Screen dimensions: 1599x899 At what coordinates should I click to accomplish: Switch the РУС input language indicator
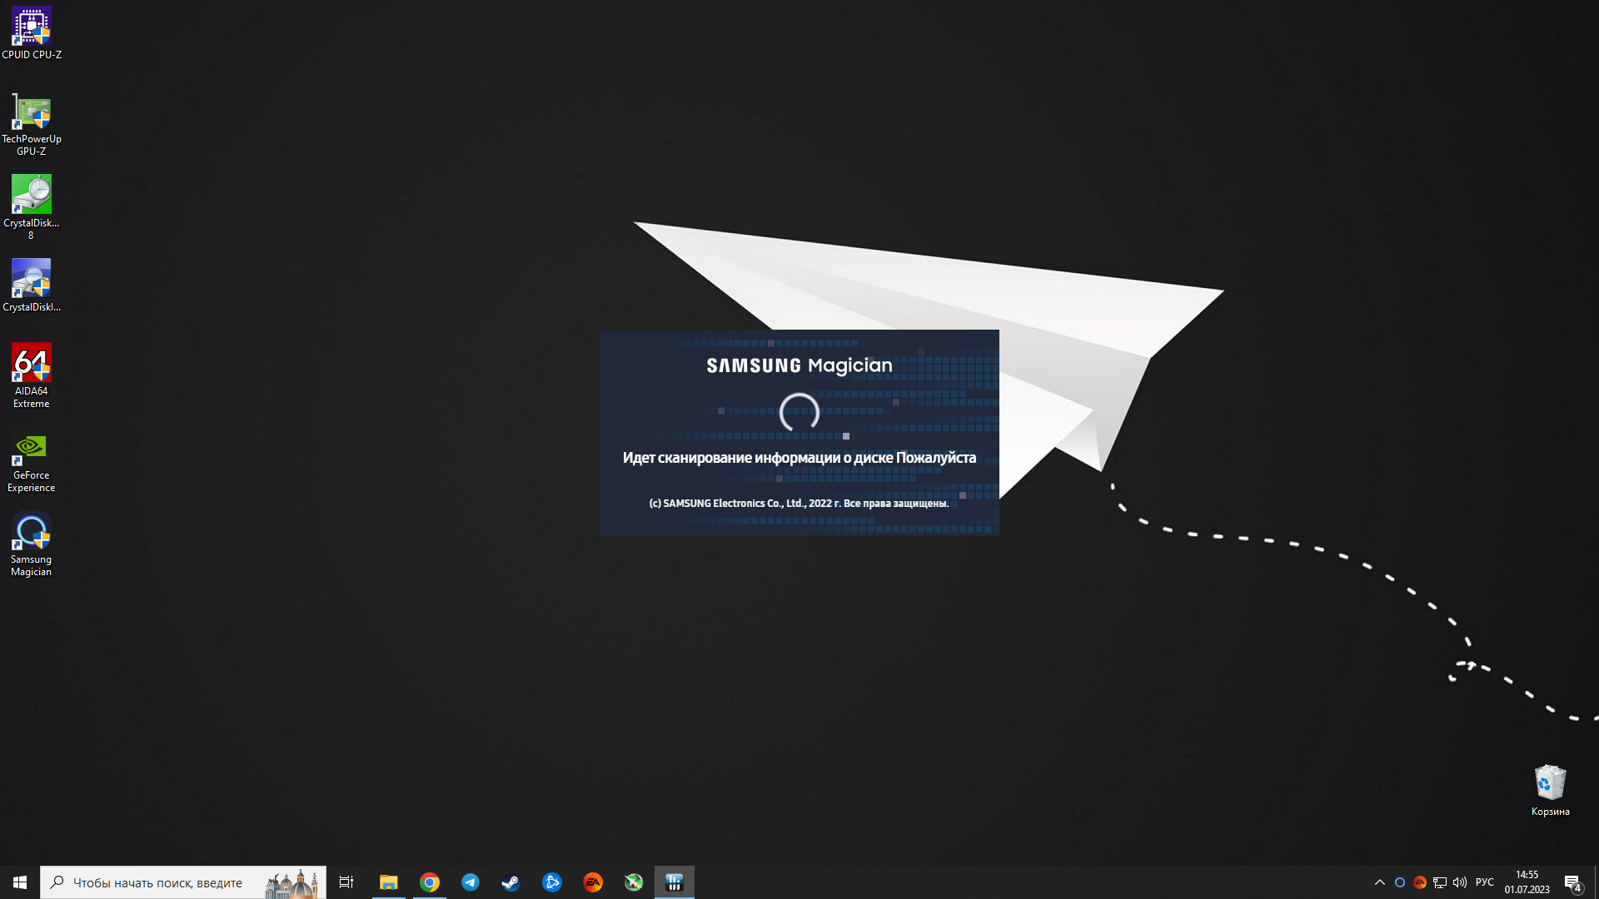[x=1484, y=882]
